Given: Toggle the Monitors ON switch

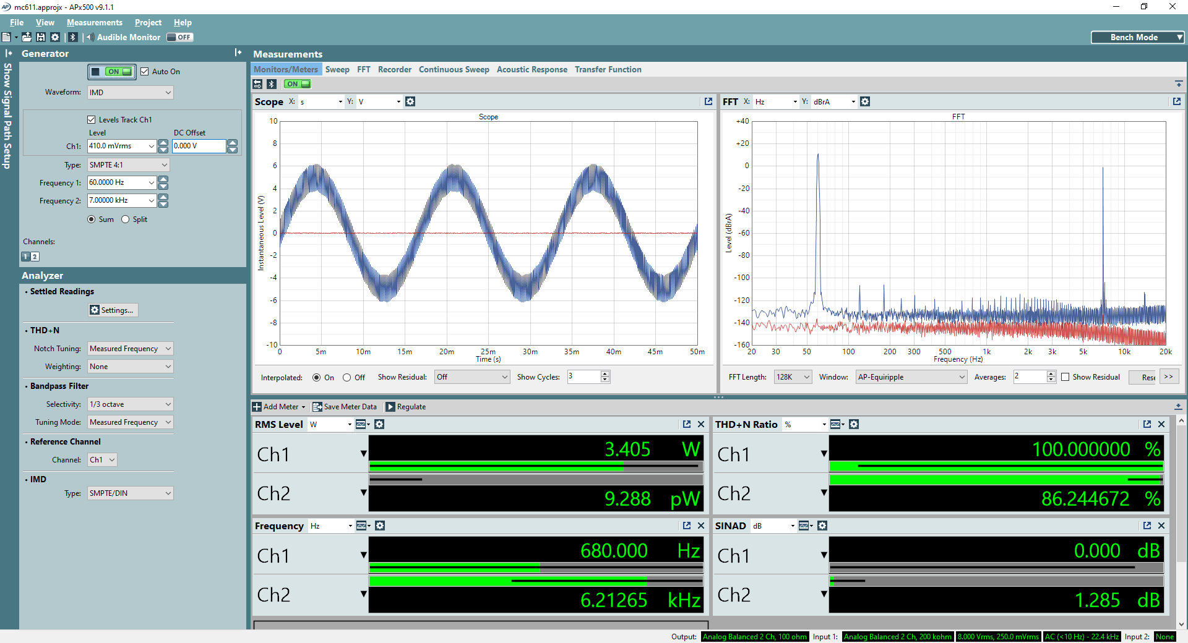Looking at the screenshot, I should point(298,84).
